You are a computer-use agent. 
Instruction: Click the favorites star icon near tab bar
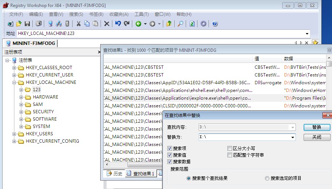point(315,42)
